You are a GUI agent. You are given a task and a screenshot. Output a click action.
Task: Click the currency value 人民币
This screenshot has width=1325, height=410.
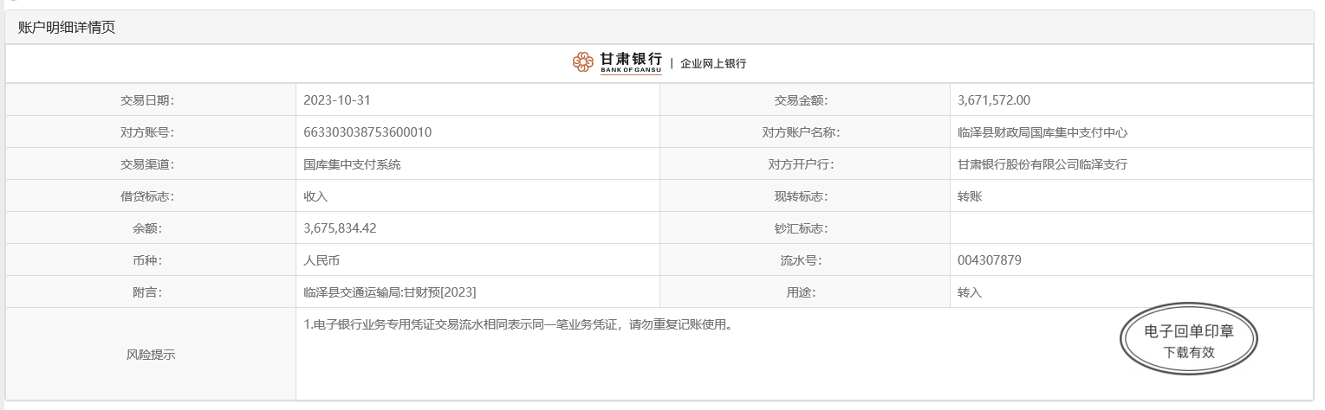322,260
